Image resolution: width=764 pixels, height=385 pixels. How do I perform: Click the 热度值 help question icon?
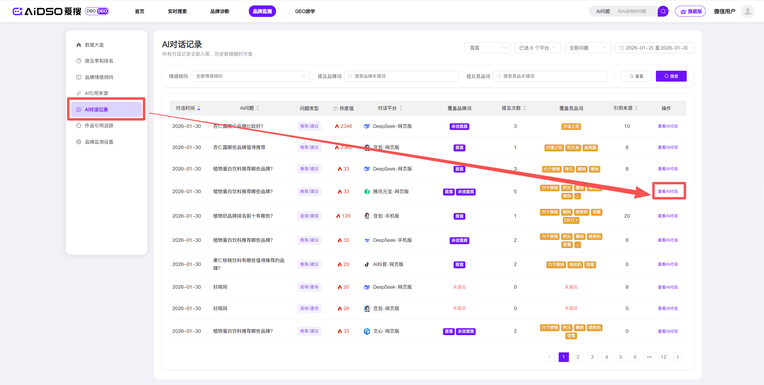click(x=335, y=108)
